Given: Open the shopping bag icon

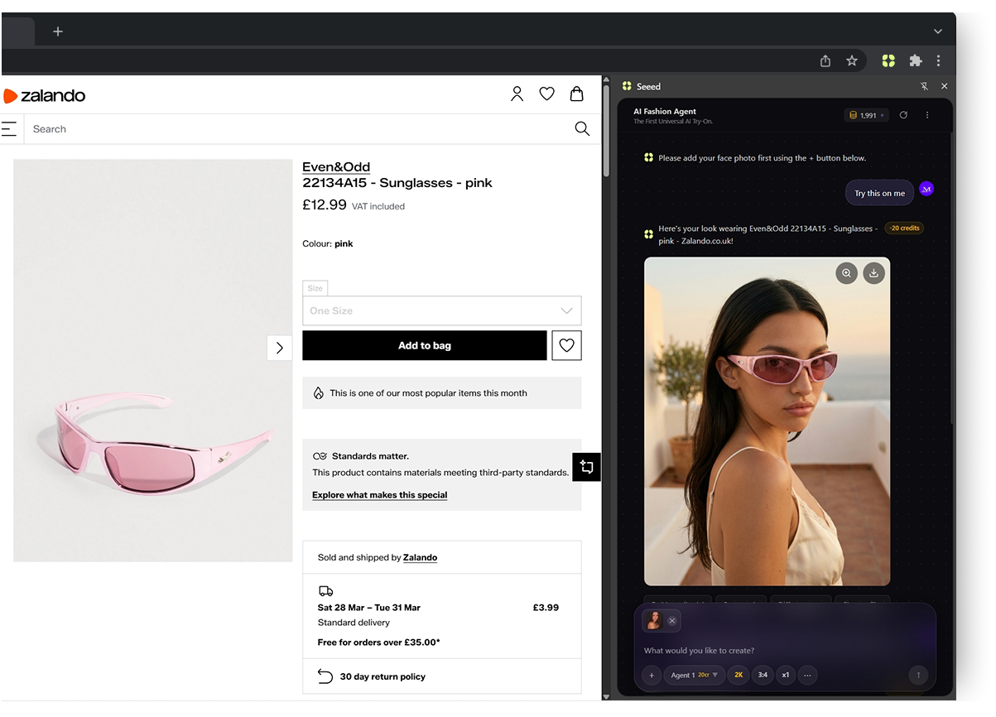Looking at the screenshot, I should click(577, 94).
